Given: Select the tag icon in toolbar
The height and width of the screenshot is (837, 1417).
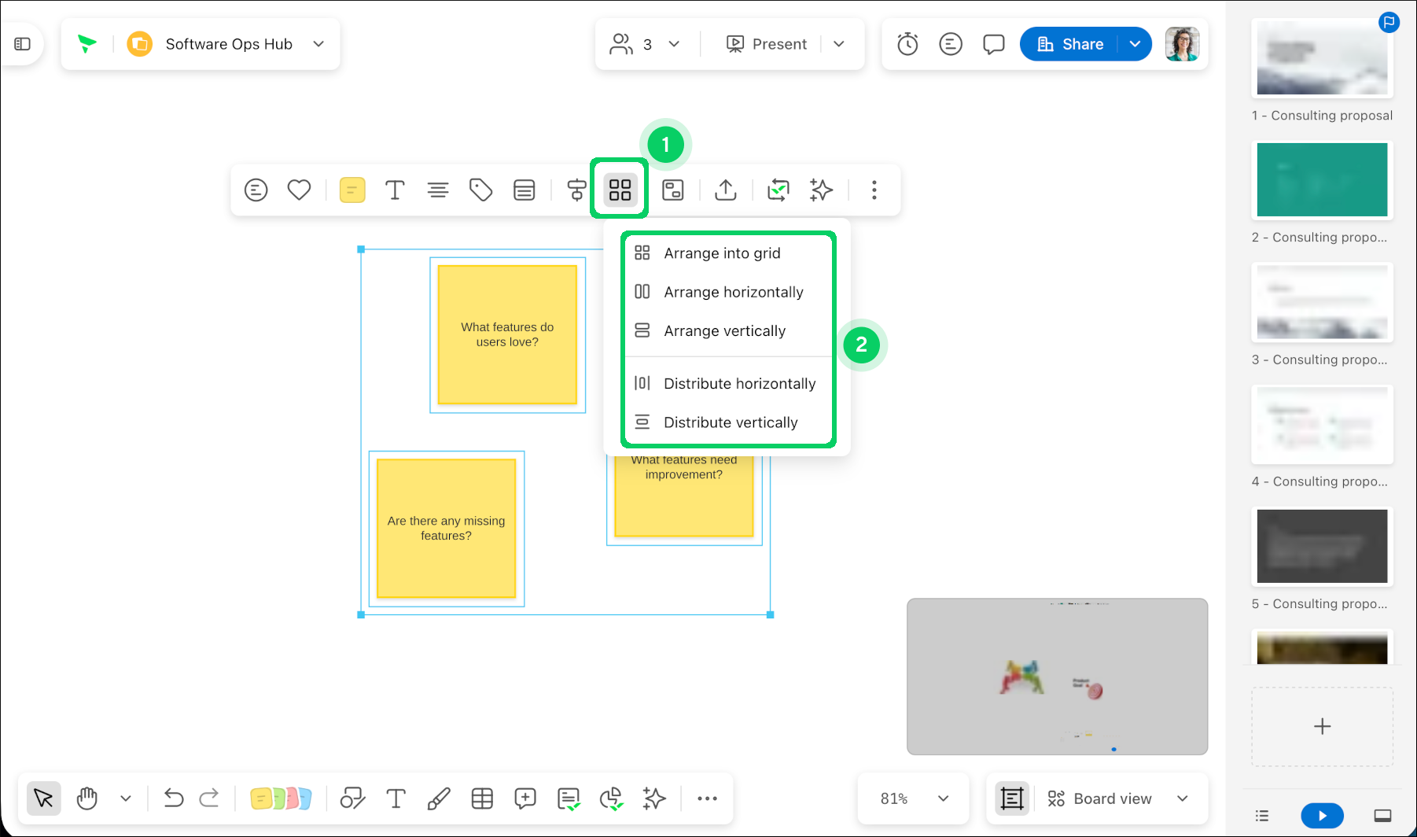Looking at the screenshot, I should [480, 190].
